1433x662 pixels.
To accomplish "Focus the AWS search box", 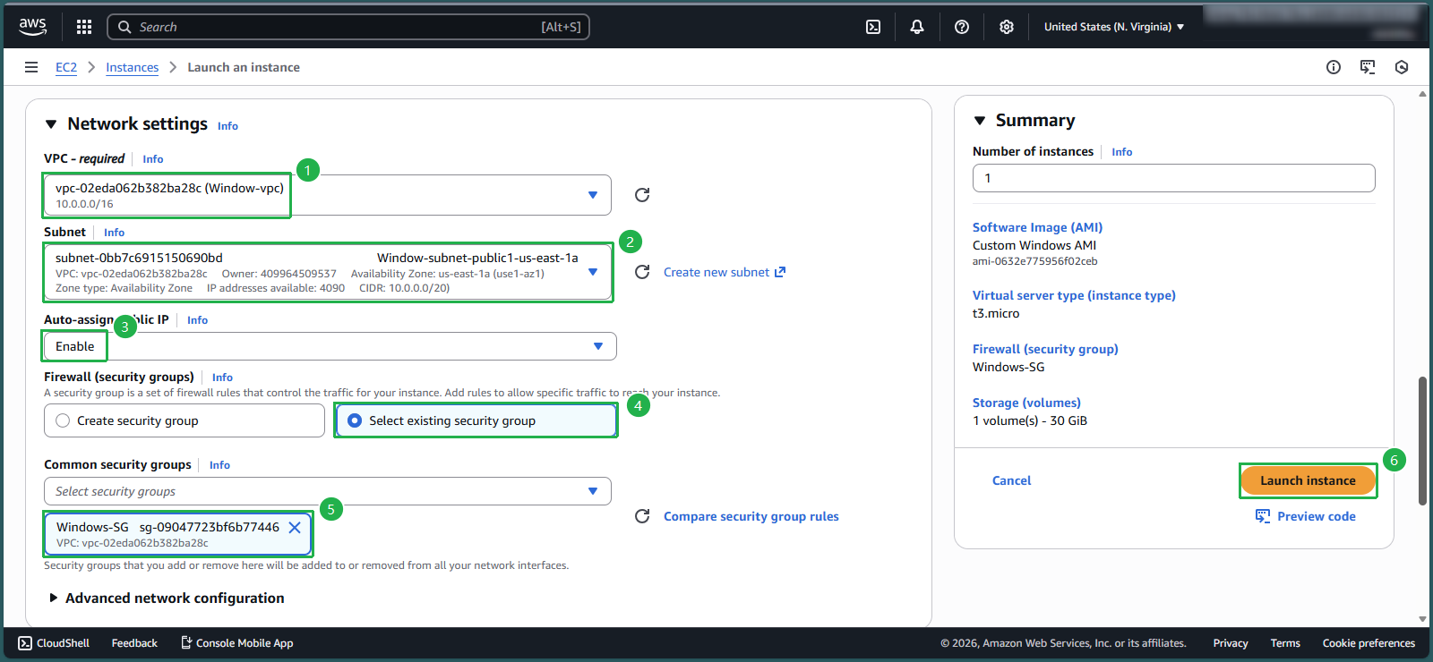I will point(348,27).
